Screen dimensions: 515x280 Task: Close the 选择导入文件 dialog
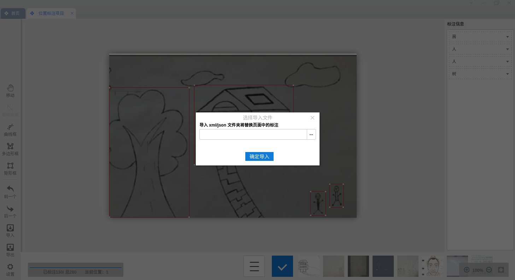pyautogui.click(x=312, y=118)
